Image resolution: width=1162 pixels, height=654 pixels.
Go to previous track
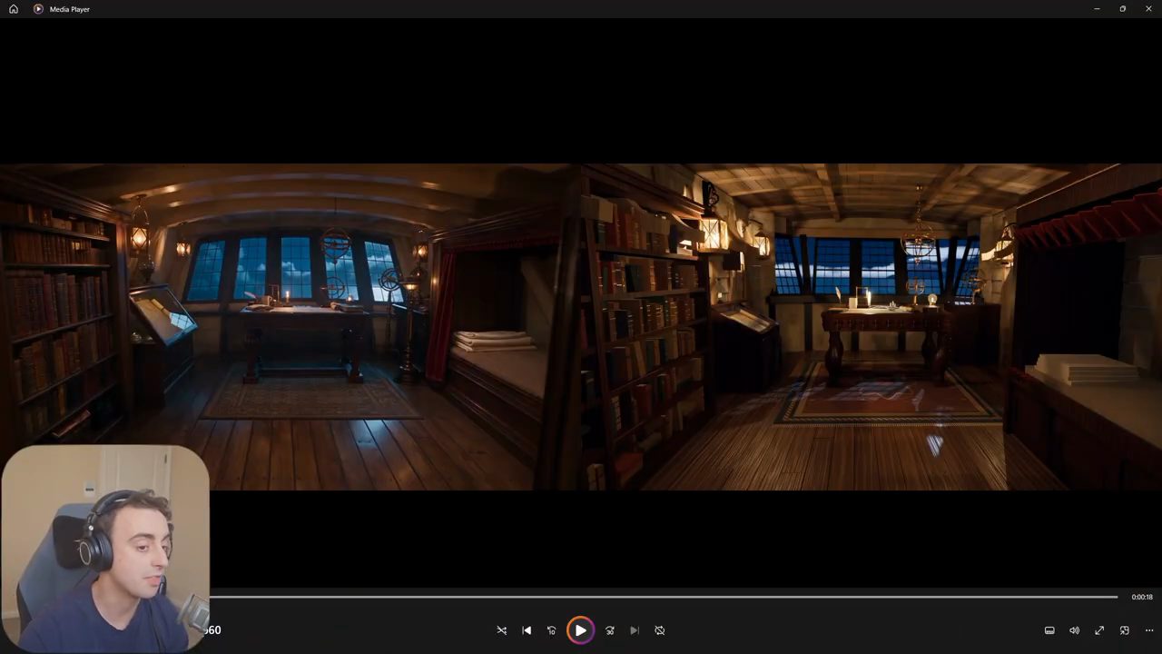527,630
